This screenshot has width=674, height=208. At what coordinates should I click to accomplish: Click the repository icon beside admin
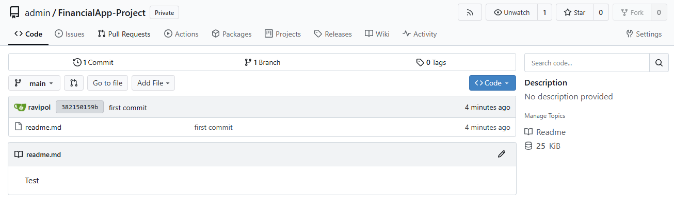[14, 12]
